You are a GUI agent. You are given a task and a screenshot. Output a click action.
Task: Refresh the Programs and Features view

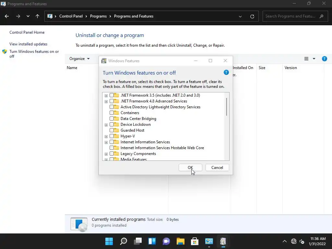[x=252, y=16]
